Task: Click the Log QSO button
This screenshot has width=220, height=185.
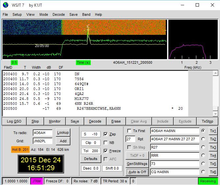Action: (x=14, y=121)
